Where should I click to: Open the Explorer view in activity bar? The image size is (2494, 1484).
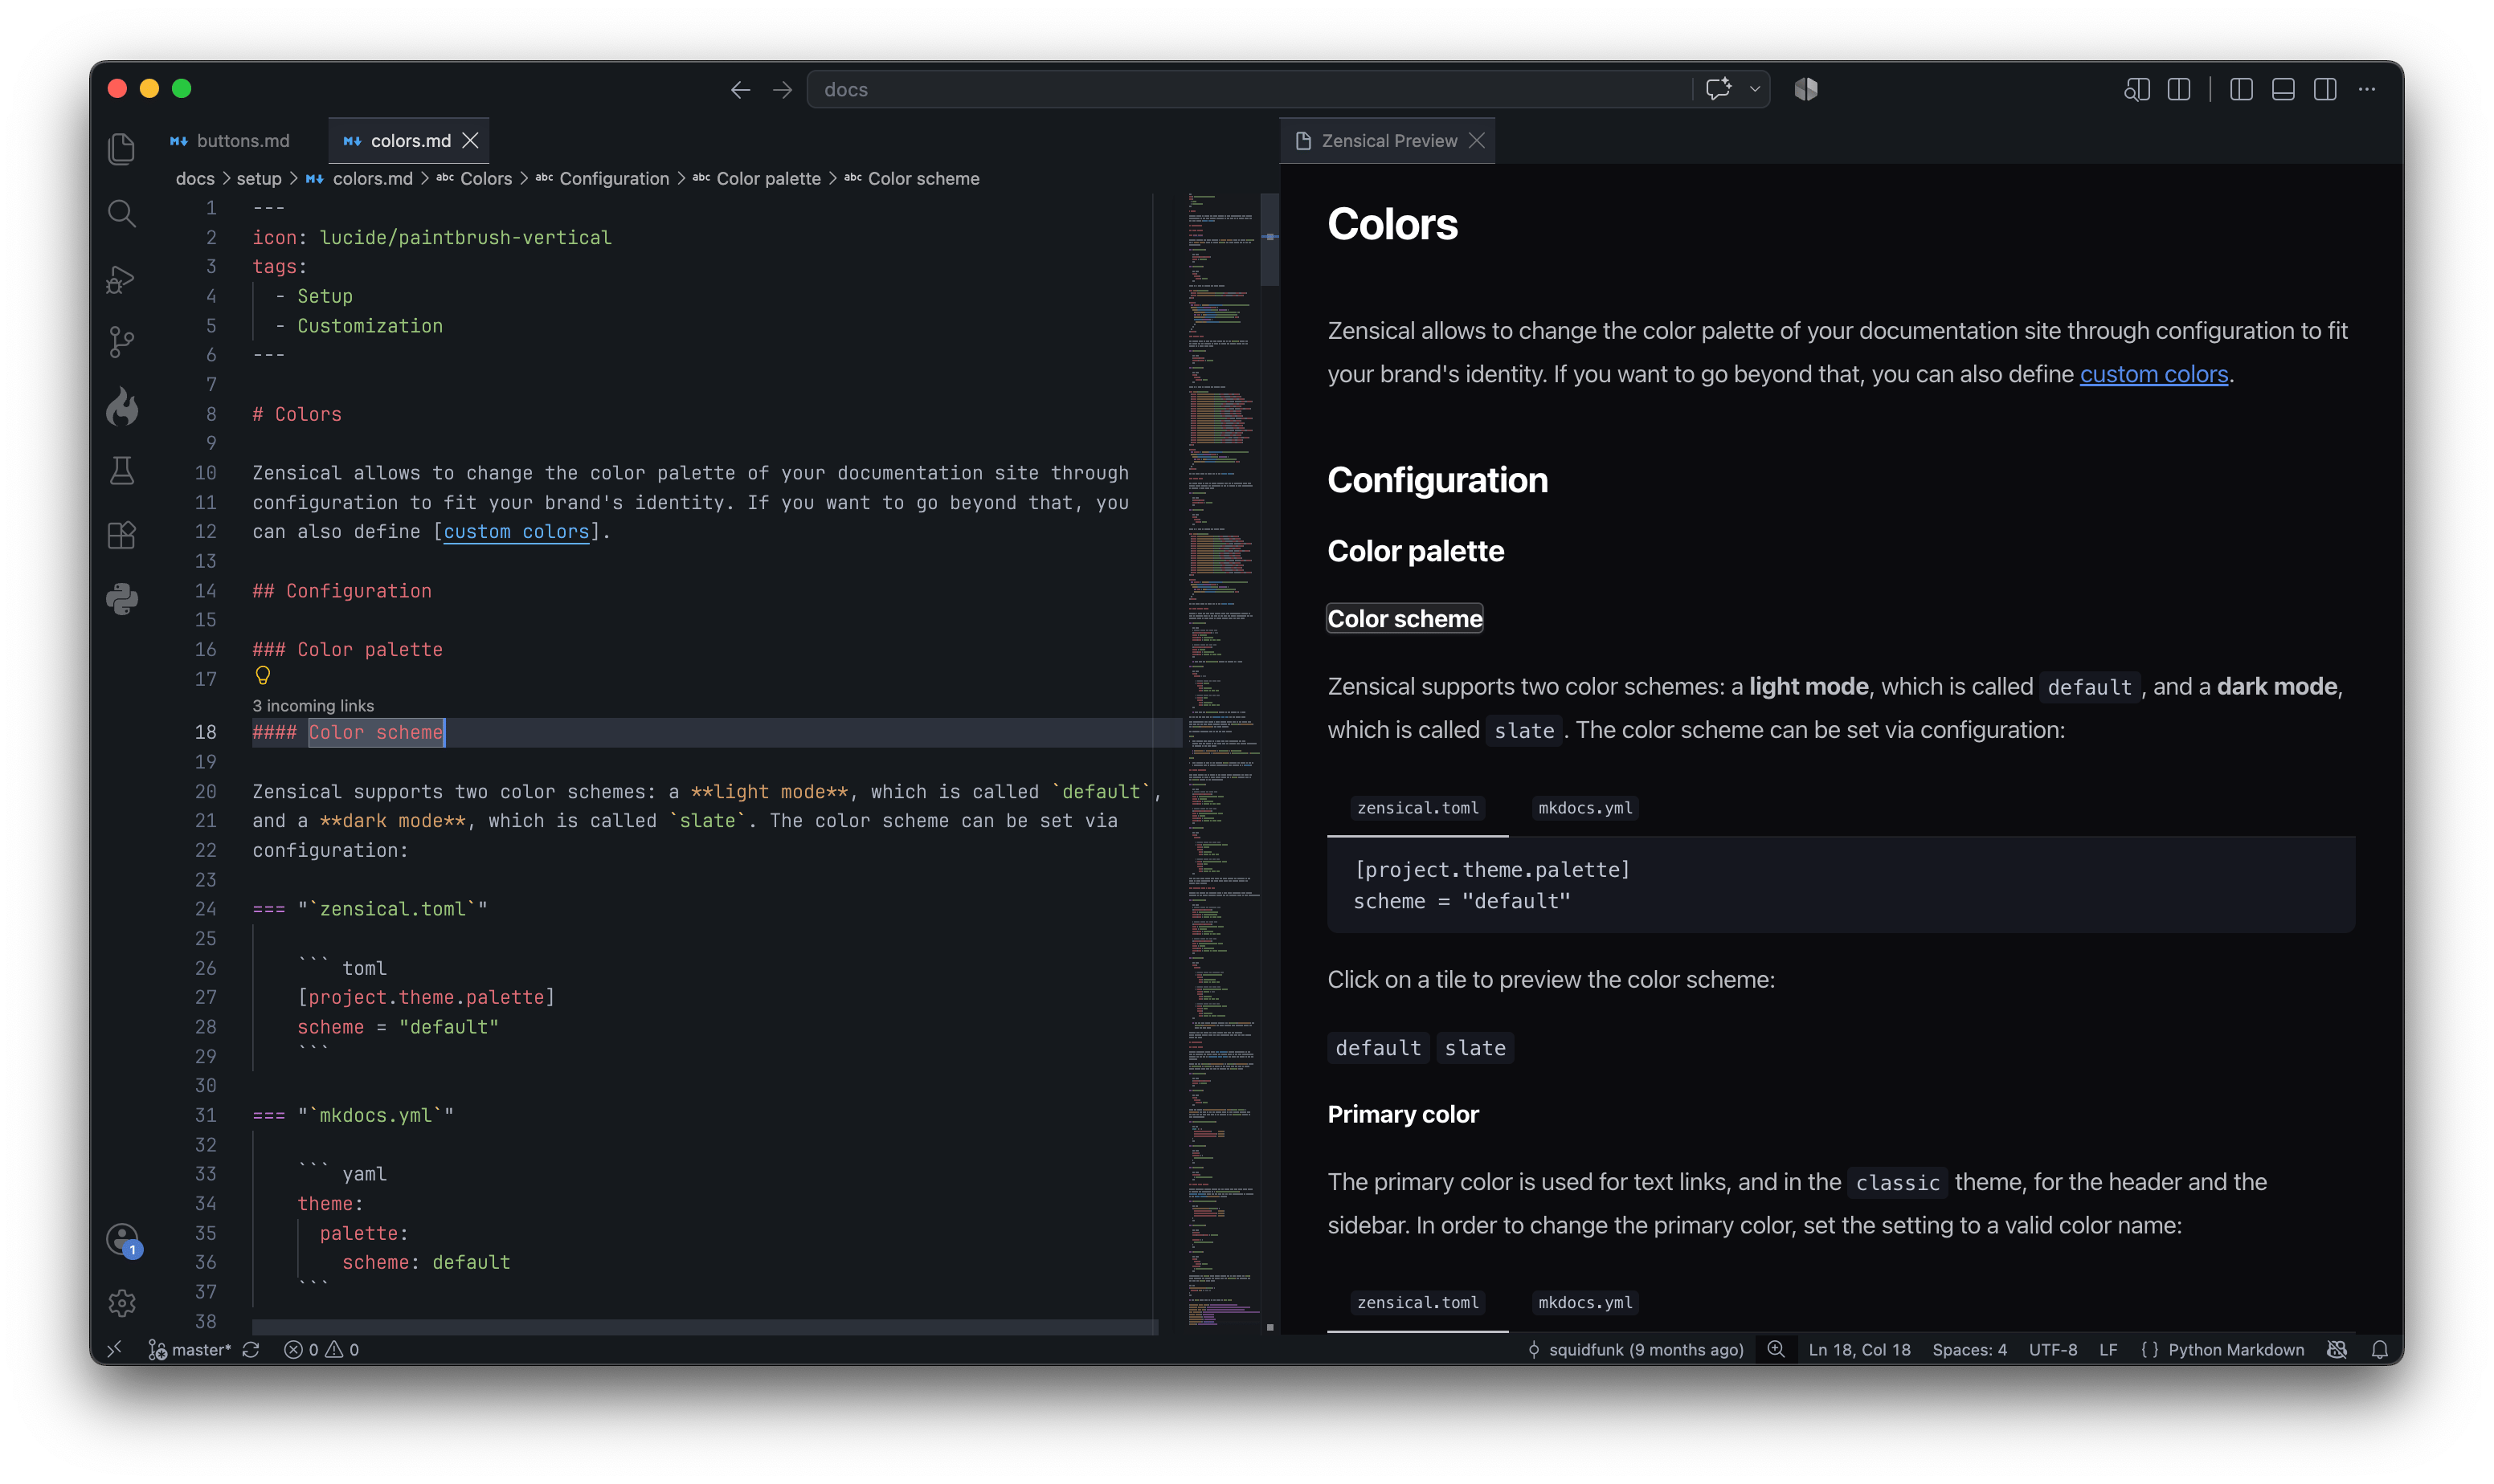(122, 148)
